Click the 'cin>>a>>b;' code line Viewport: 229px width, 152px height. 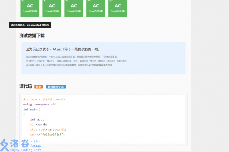pos(39,125)
